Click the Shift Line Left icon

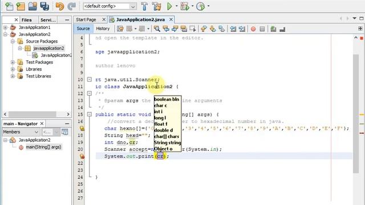(233, 29)
